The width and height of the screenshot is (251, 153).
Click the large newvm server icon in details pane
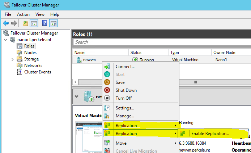[89, 96]
